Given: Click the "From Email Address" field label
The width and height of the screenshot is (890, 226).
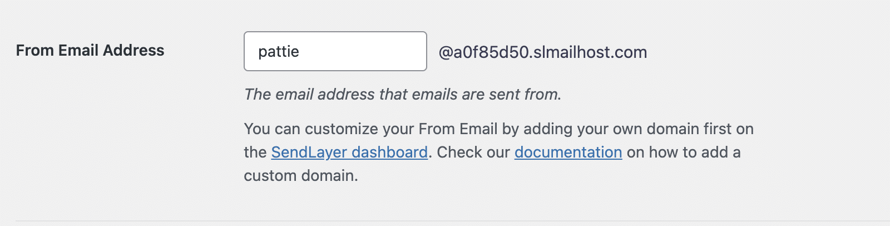Looking at the screenshot, I should tap(90, 50).
